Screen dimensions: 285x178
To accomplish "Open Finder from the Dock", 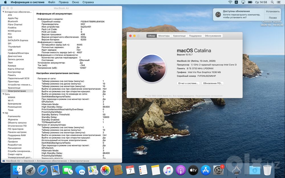I will click(18, 170).
